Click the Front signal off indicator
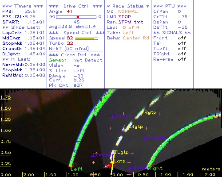 pyautogui.click(x=182, y=38)
